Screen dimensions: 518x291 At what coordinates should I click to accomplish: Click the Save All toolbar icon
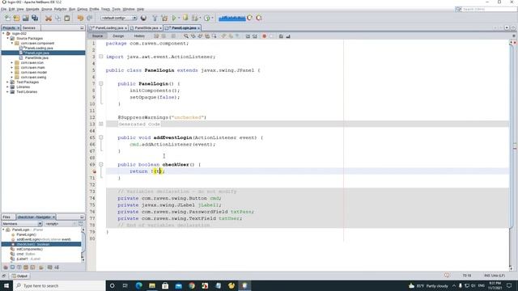35,18
